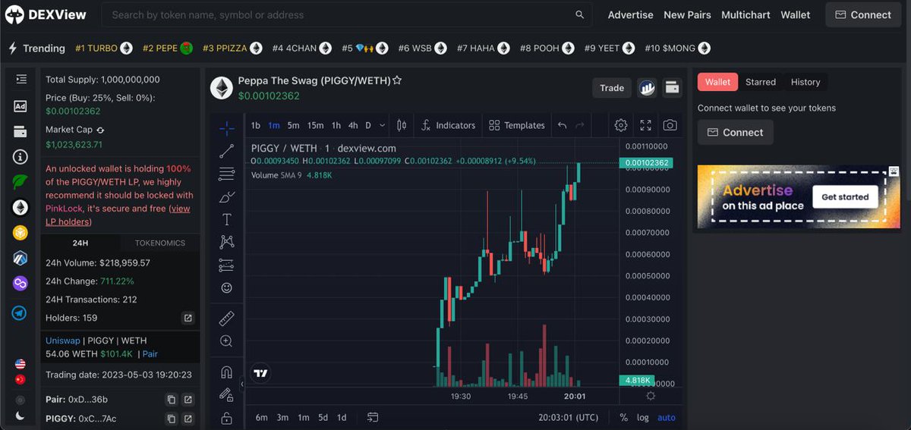Activate the zoom-in magnifier tool

pyautogui.click(x=226, y=341)
